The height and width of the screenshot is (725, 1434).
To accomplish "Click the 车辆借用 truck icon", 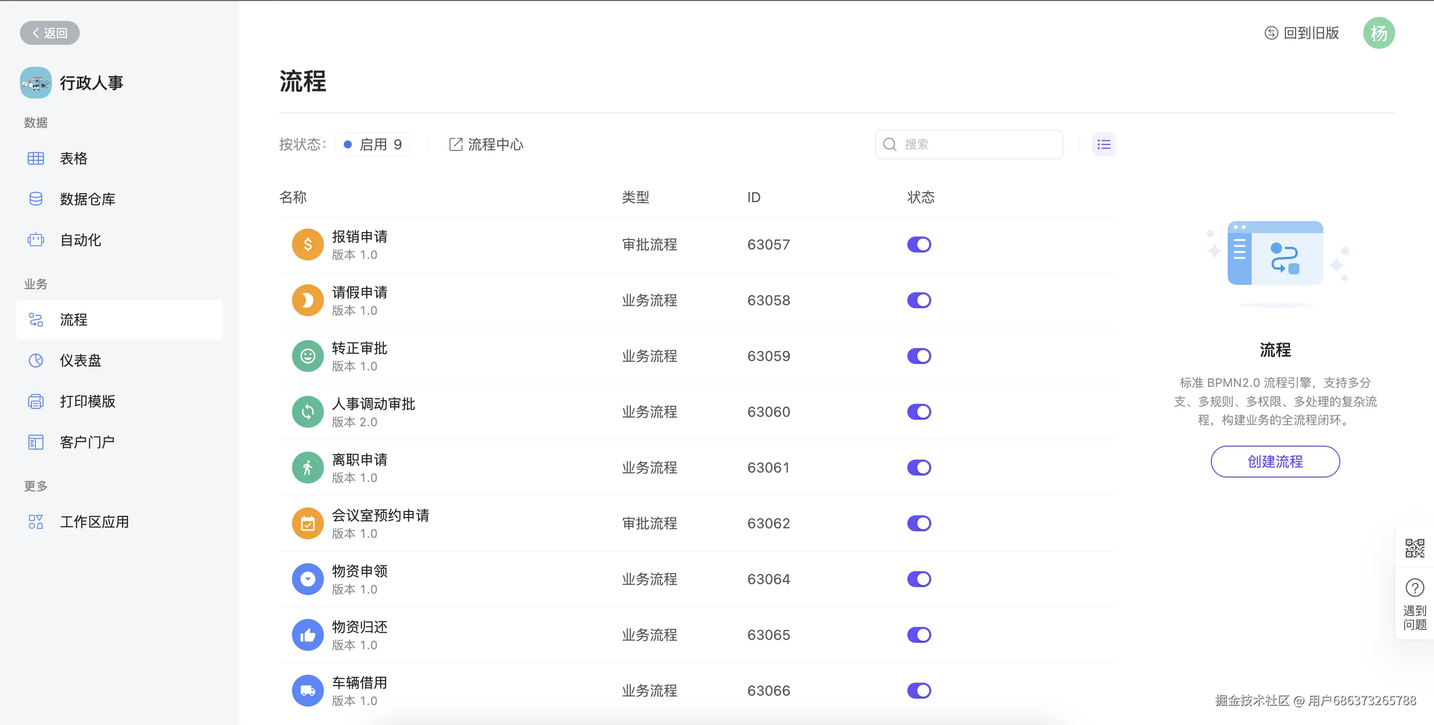I will point(307,691).
